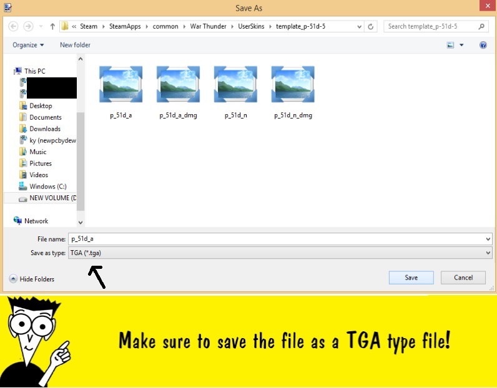Click the template_p-51d-5 breadcrumb segment

pyautogui.click(x=300, y=26)
